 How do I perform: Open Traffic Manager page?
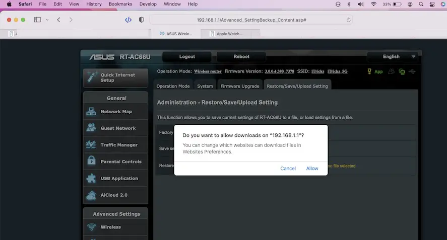(115, 145)
